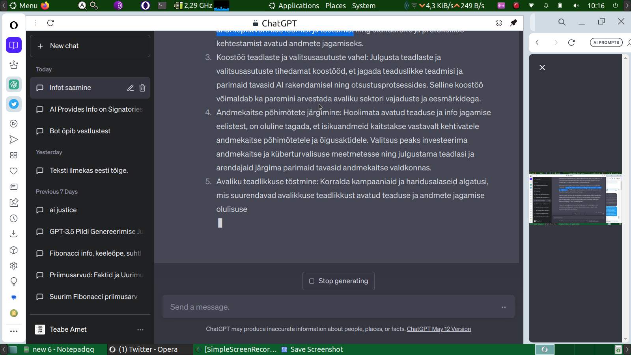Image resolution: width=631 pixels, height=355 pixels.
Task: Open more sidebar options (three dots)
Action: click(x=14, y=331)
